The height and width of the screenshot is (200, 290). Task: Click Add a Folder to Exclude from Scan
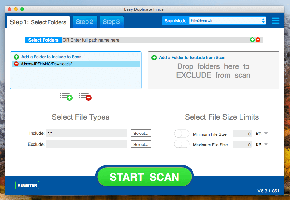pos(192,57)
